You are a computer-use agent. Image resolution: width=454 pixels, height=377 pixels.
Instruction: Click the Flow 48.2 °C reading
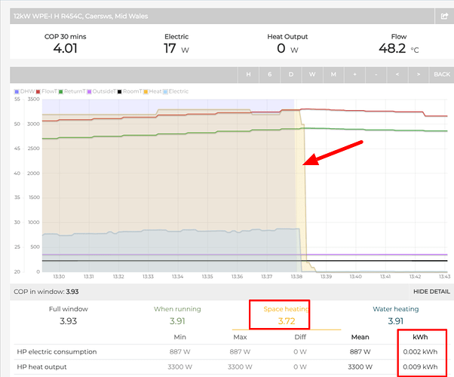pyautogui.click(x=399, y=48)
